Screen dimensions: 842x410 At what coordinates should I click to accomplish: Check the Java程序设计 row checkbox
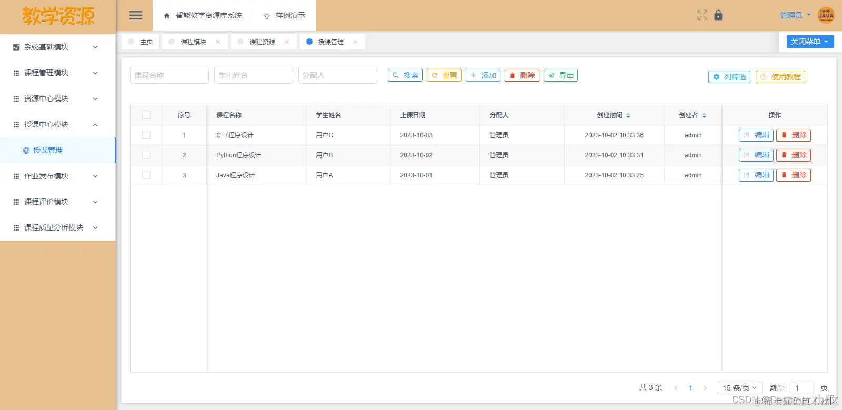tap(146, 175)
